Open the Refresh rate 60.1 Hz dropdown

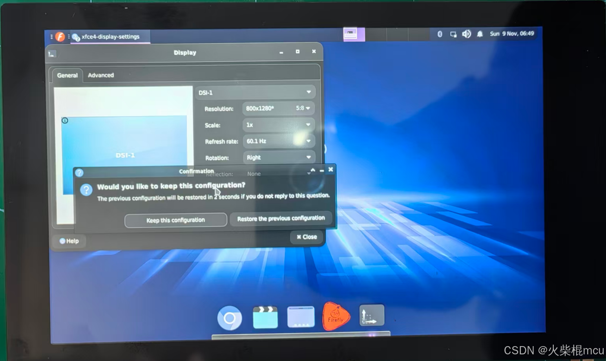(x=279, y=141)
